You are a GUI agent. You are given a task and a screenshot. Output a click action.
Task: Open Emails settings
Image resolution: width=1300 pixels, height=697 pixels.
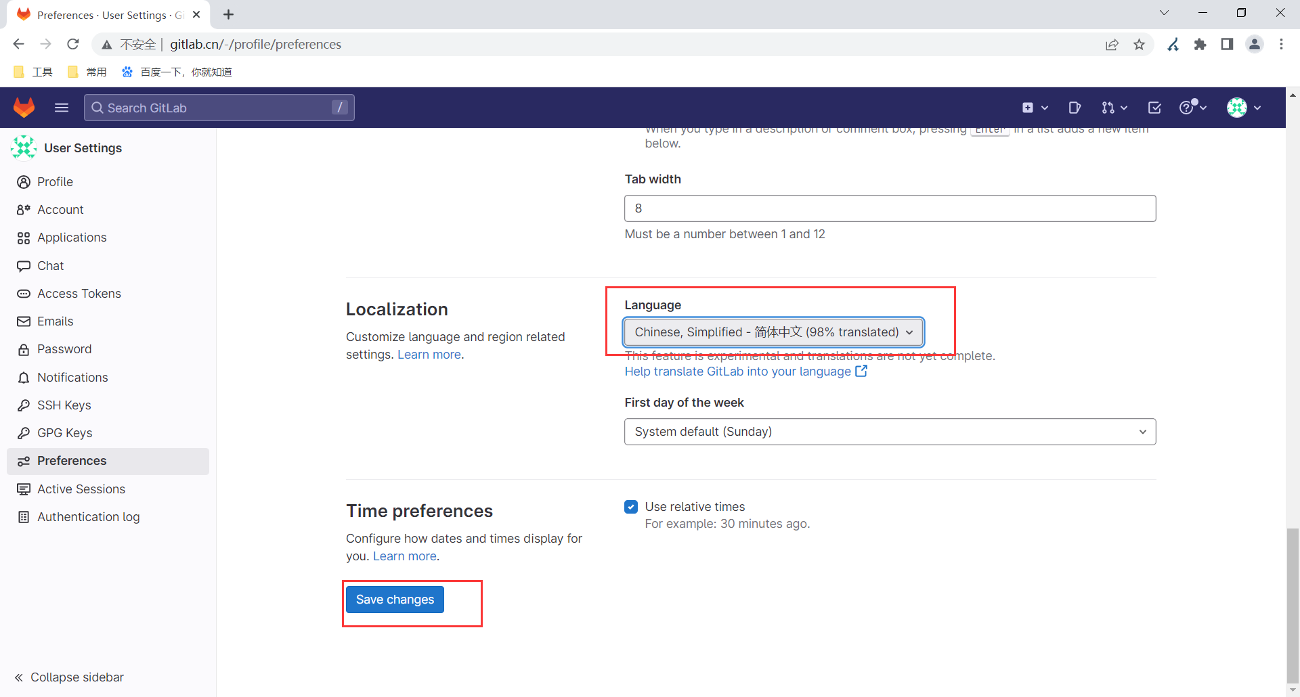coord(108,321)
